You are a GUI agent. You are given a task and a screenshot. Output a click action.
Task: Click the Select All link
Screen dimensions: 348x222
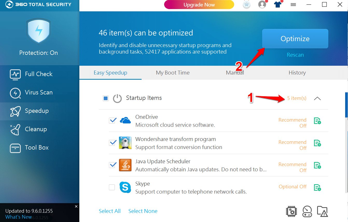coord(110,211)
